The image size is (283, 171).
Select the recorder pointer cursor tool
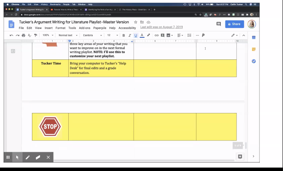pos(18,157)
